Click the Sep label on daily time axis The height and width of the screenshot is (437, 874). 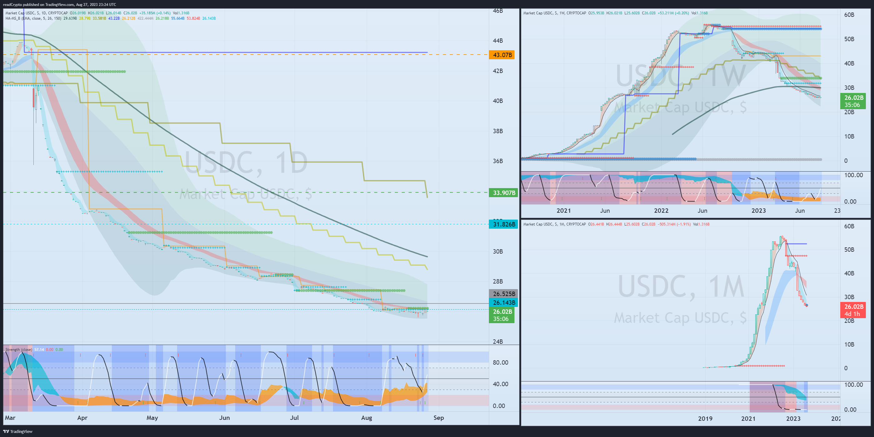439,418
